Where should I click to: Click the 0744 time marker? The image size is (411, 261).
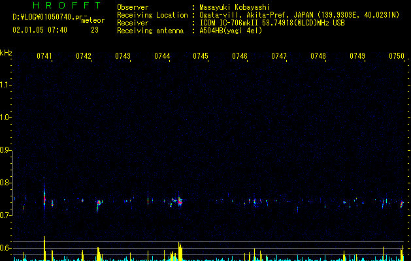162,56
